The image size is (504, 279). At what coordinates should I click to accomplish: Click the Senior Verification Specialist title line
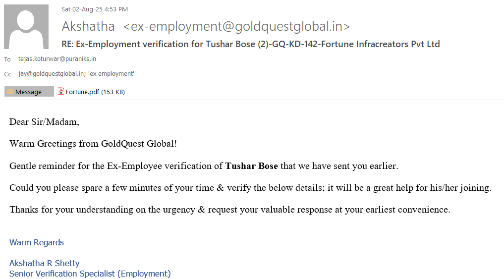(x=90, y=274)
